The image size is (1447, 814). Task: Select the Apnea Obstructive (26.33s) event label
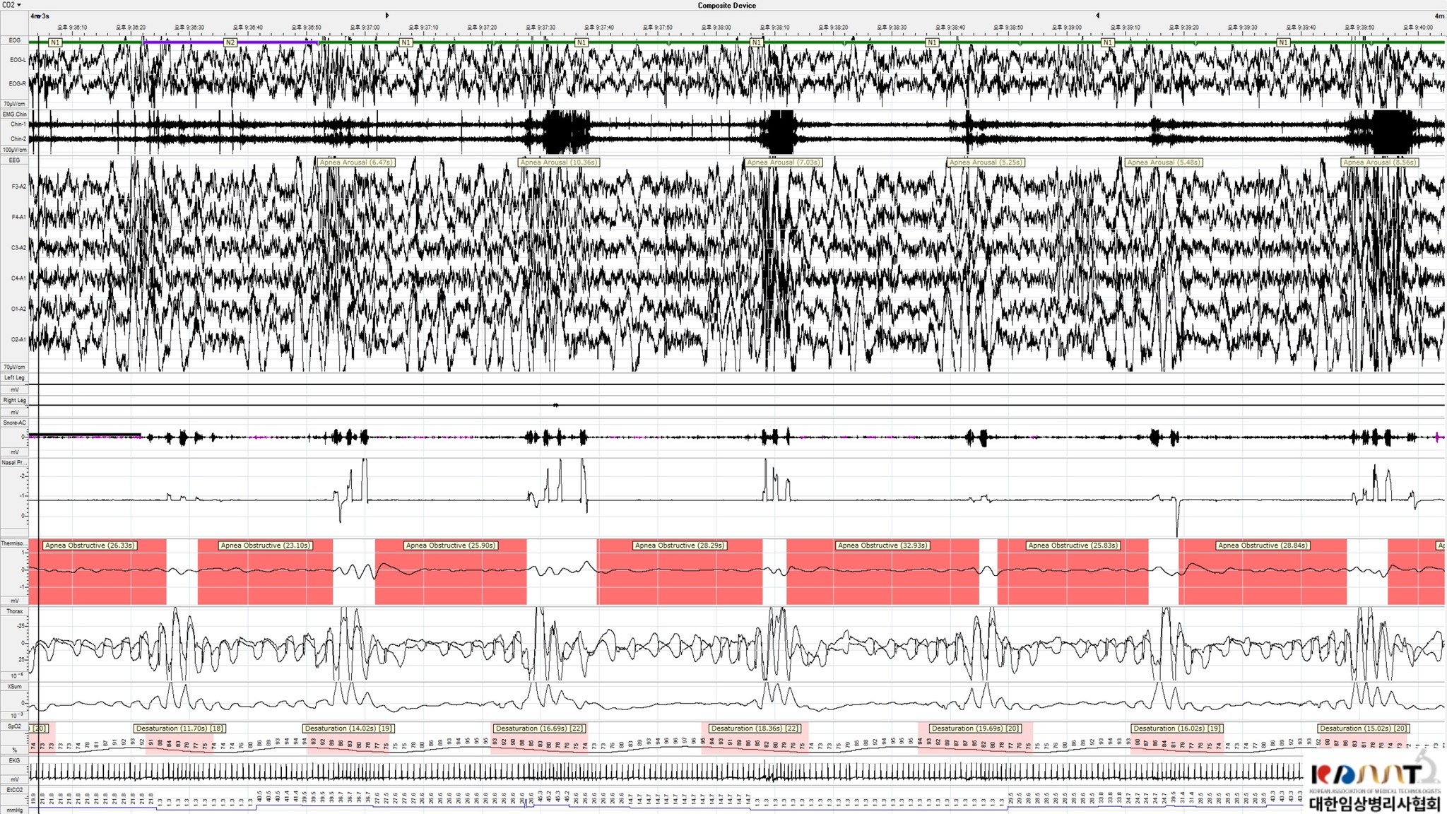click(90, 545)
